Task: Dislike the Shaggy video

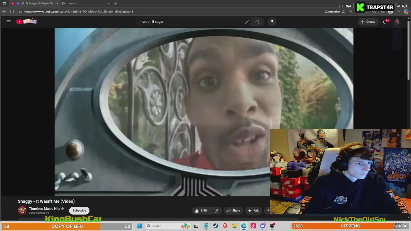Action: coord(216,210)
